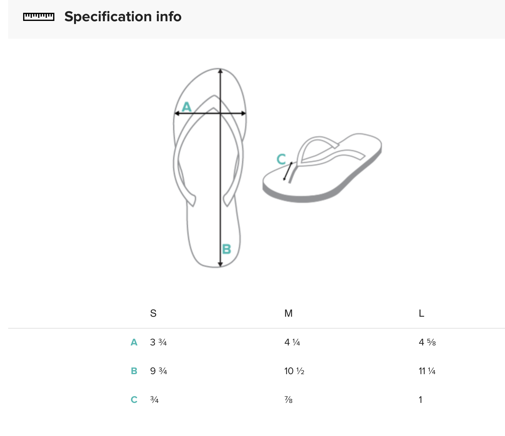
Task: Click the 4 ¼ width value for M
Action: pos(292,342)
